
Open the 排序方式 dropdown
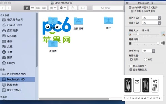[151, 23]
